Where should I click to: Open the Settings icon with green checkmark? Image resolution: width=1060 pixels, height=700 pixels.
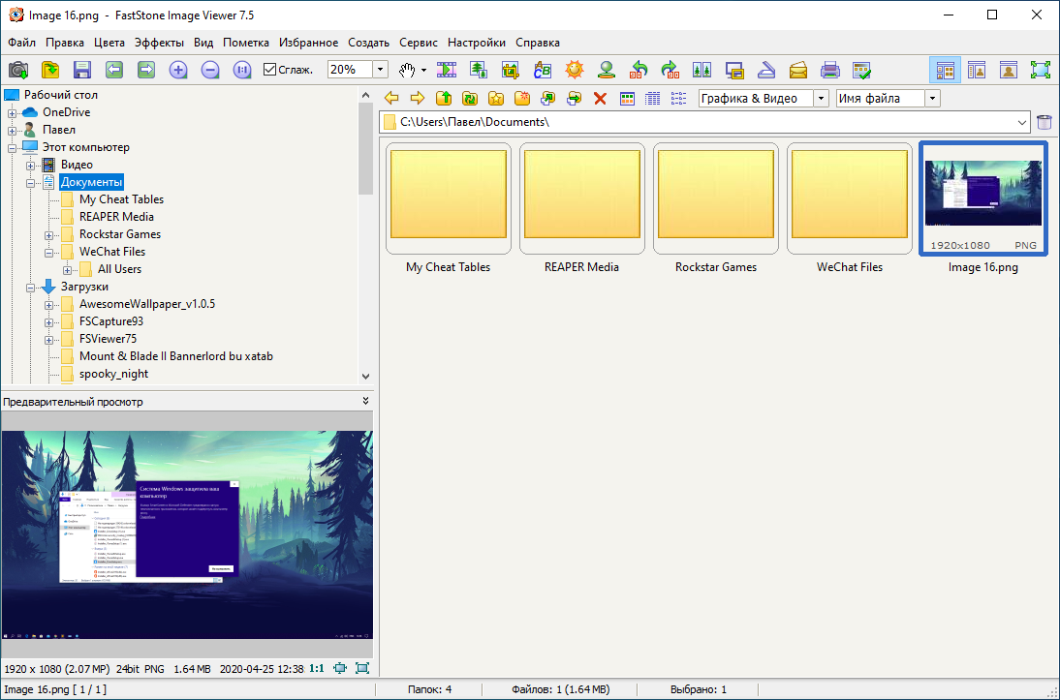point(861,70)
